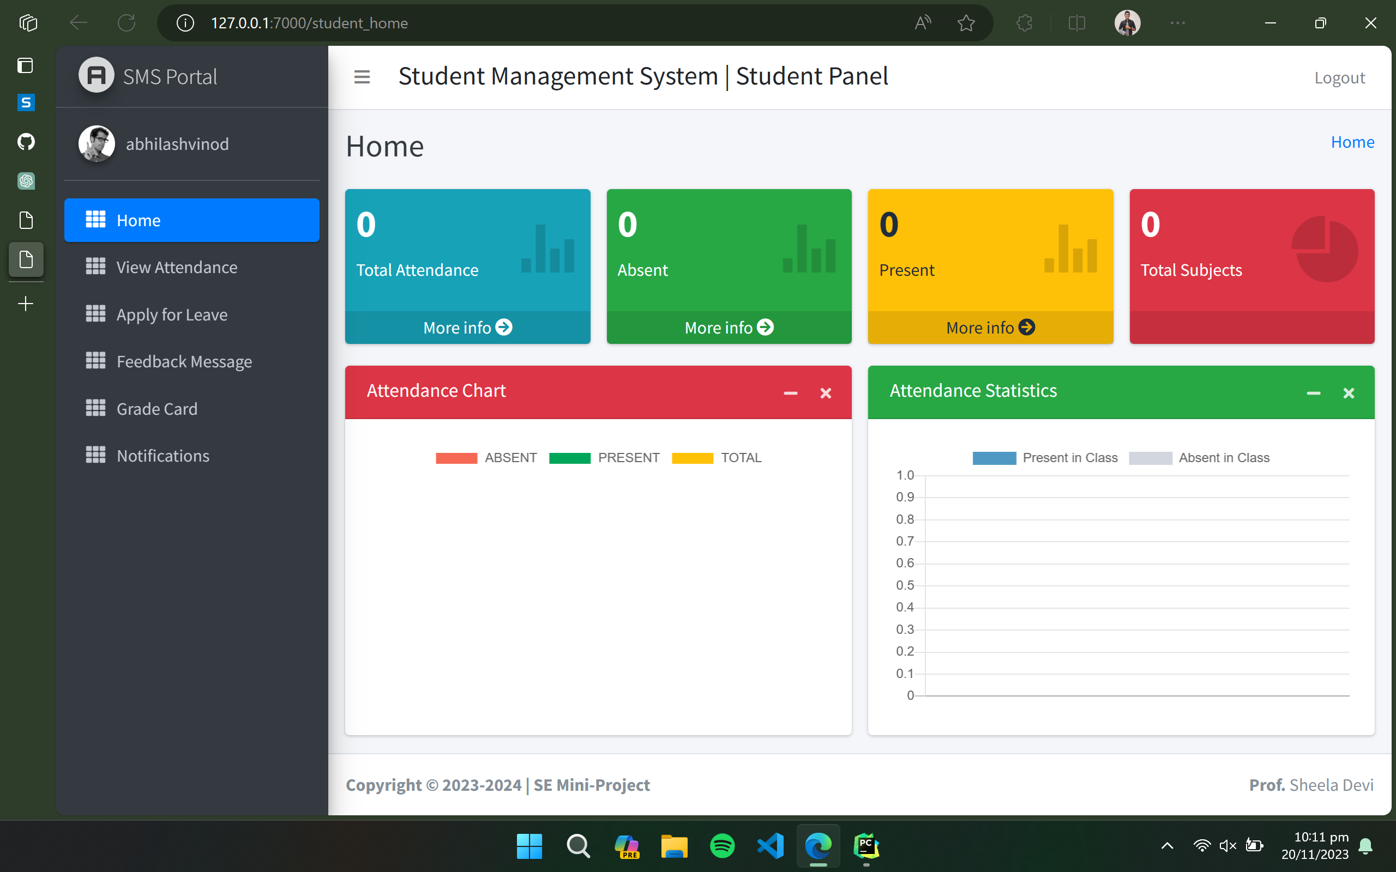
Task: Open the Grade Card menu entry
Action: click(157, 408)
